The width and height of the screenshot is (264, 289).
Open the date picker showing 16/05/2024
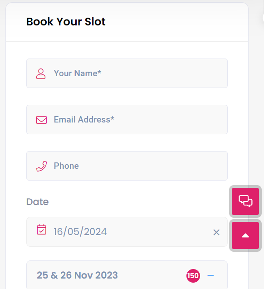click(127, 232)
